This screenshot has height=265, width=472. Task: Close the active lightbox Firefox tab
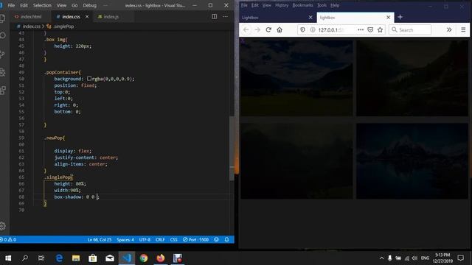[389, 18]
